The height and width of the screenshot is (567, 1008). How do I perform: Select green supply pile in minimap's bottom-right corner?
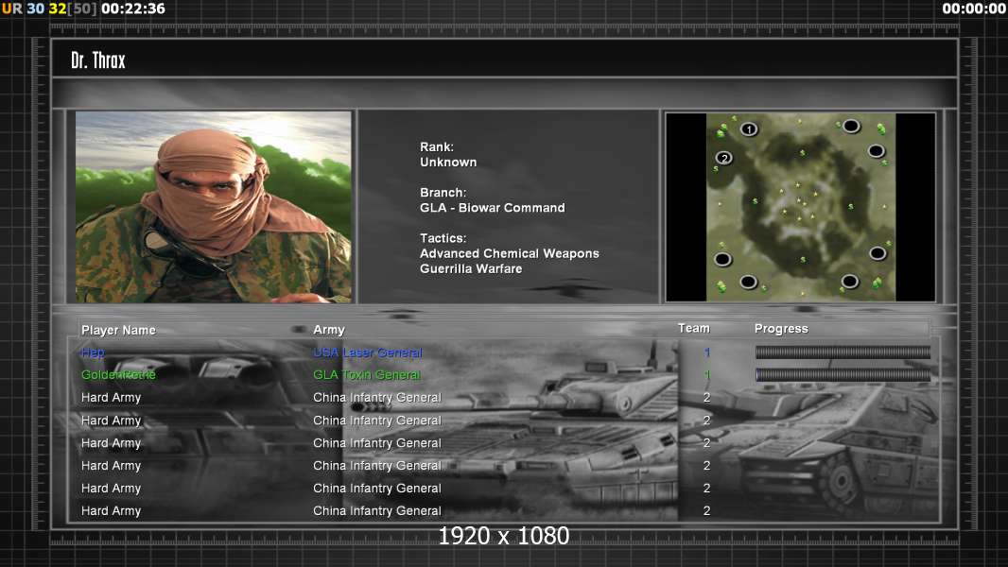pos(878,283)
